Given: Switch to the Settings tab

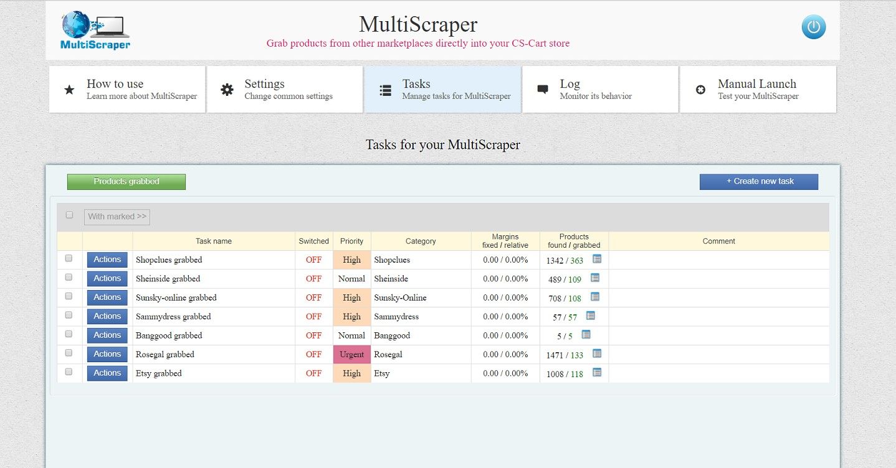Looking at the screenshot, I should click(x=285, y=90).
